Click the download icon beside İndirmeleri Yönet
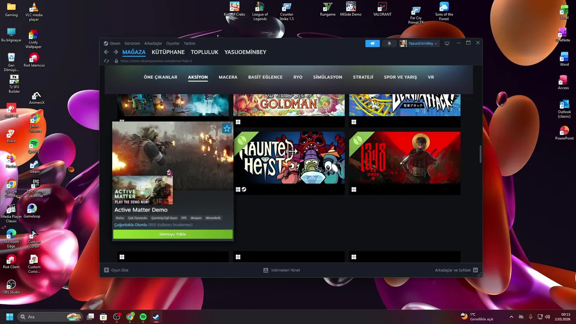Viewport: 576px width, 324px height. point(266,270)
